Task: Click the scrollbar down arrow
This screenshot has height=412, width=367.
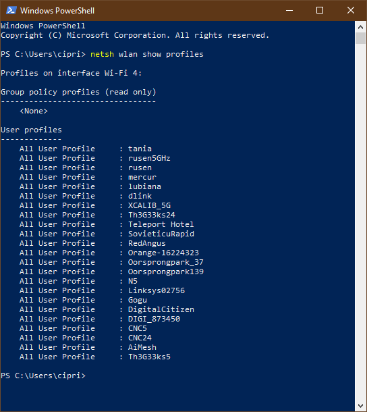Action: (x=360, y=406)
